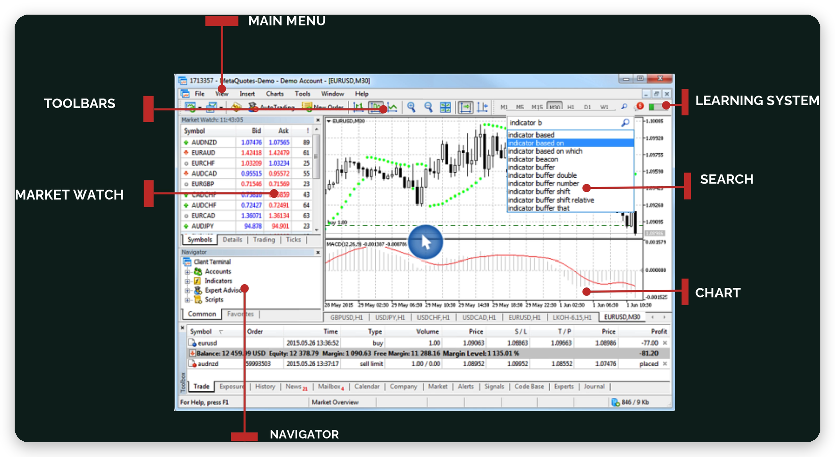Open the Charts menu
Viewport: 835px width, 457px height.
tap(275, 94)
